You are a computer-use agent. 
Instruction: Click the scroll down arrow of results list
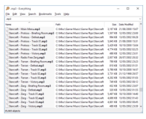tap(141, 106)
